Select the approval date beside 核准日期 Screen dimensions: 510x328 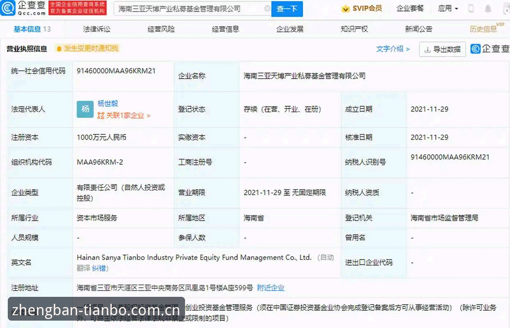tap(430, 138)
